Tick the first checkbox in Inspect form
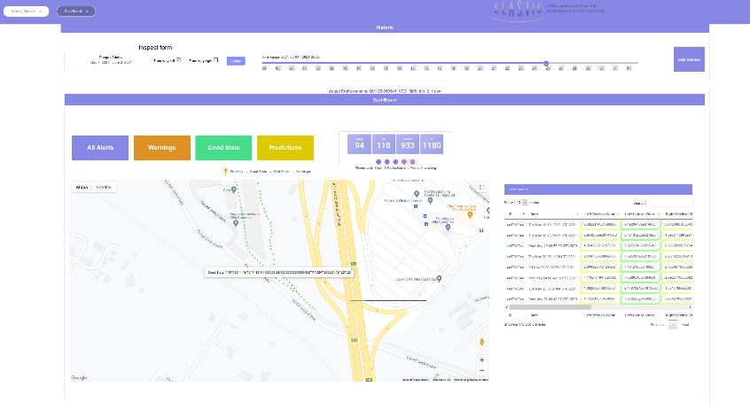Image resolution: width=750 pixels, height=410 pixels. coord(178,60)
